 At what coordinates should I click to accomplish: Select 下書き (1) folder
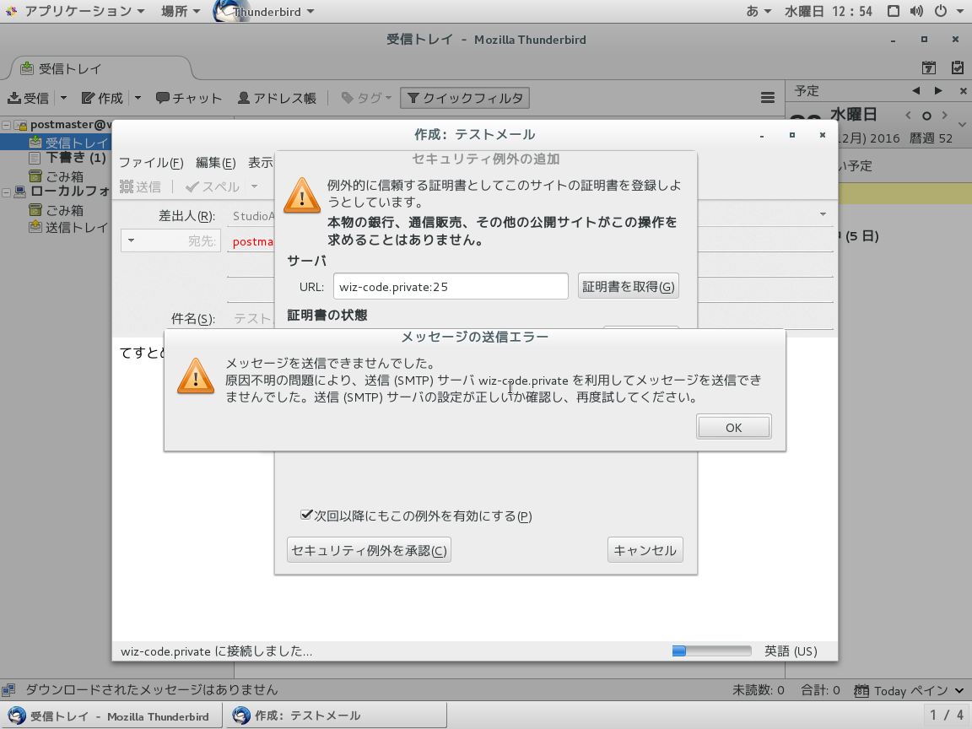[x=67, y=158]
